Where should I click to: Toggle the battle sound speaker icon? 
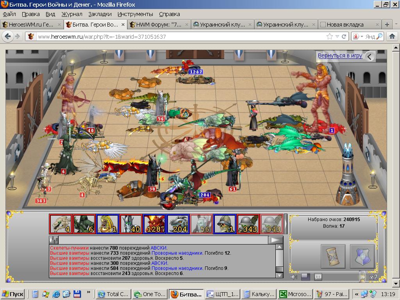point(294,277)
